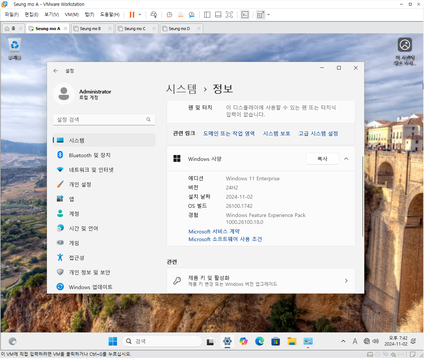424x358 pixels.
Task: Click 시스템 in the breadcrumb header
Action: 182,89
